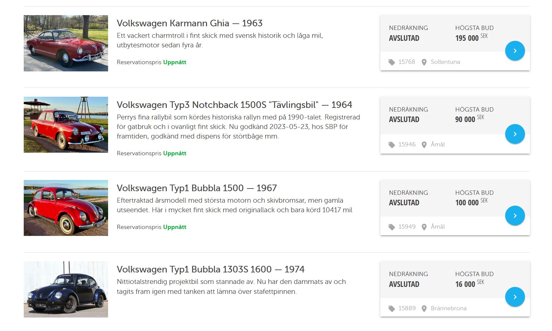552x331 pixels.
Task: Click the dark blue Beetle 1303S thumbnail
Action: point(66,289)
